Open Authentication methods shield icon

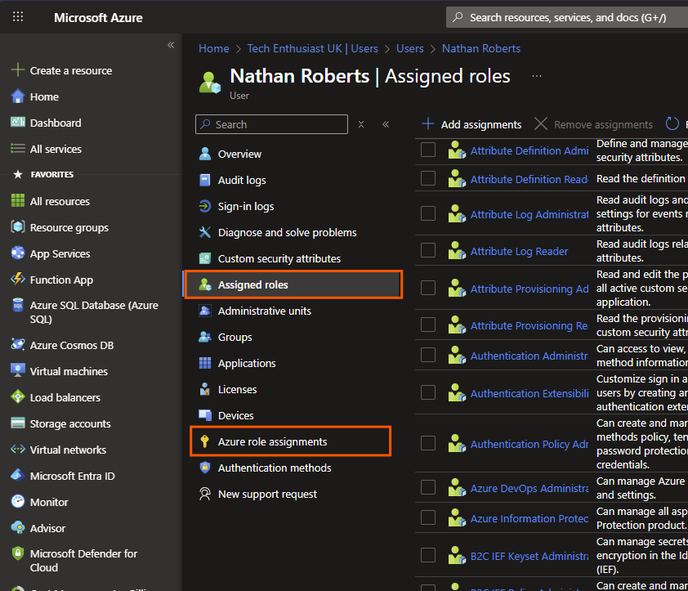[204, 468]
